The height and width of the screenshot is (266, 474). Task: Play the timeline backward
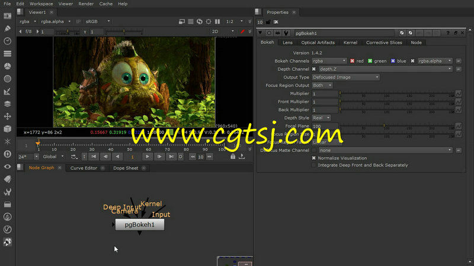click(117, 157)
